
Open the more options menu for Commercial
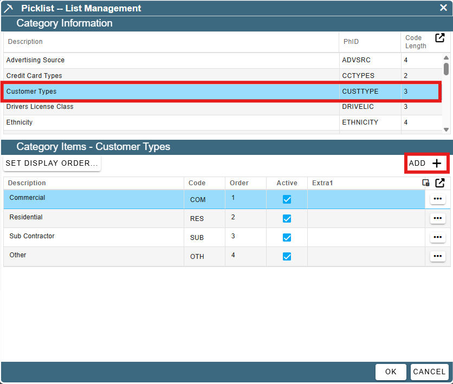pyautogui.click(x=438, y=199)
